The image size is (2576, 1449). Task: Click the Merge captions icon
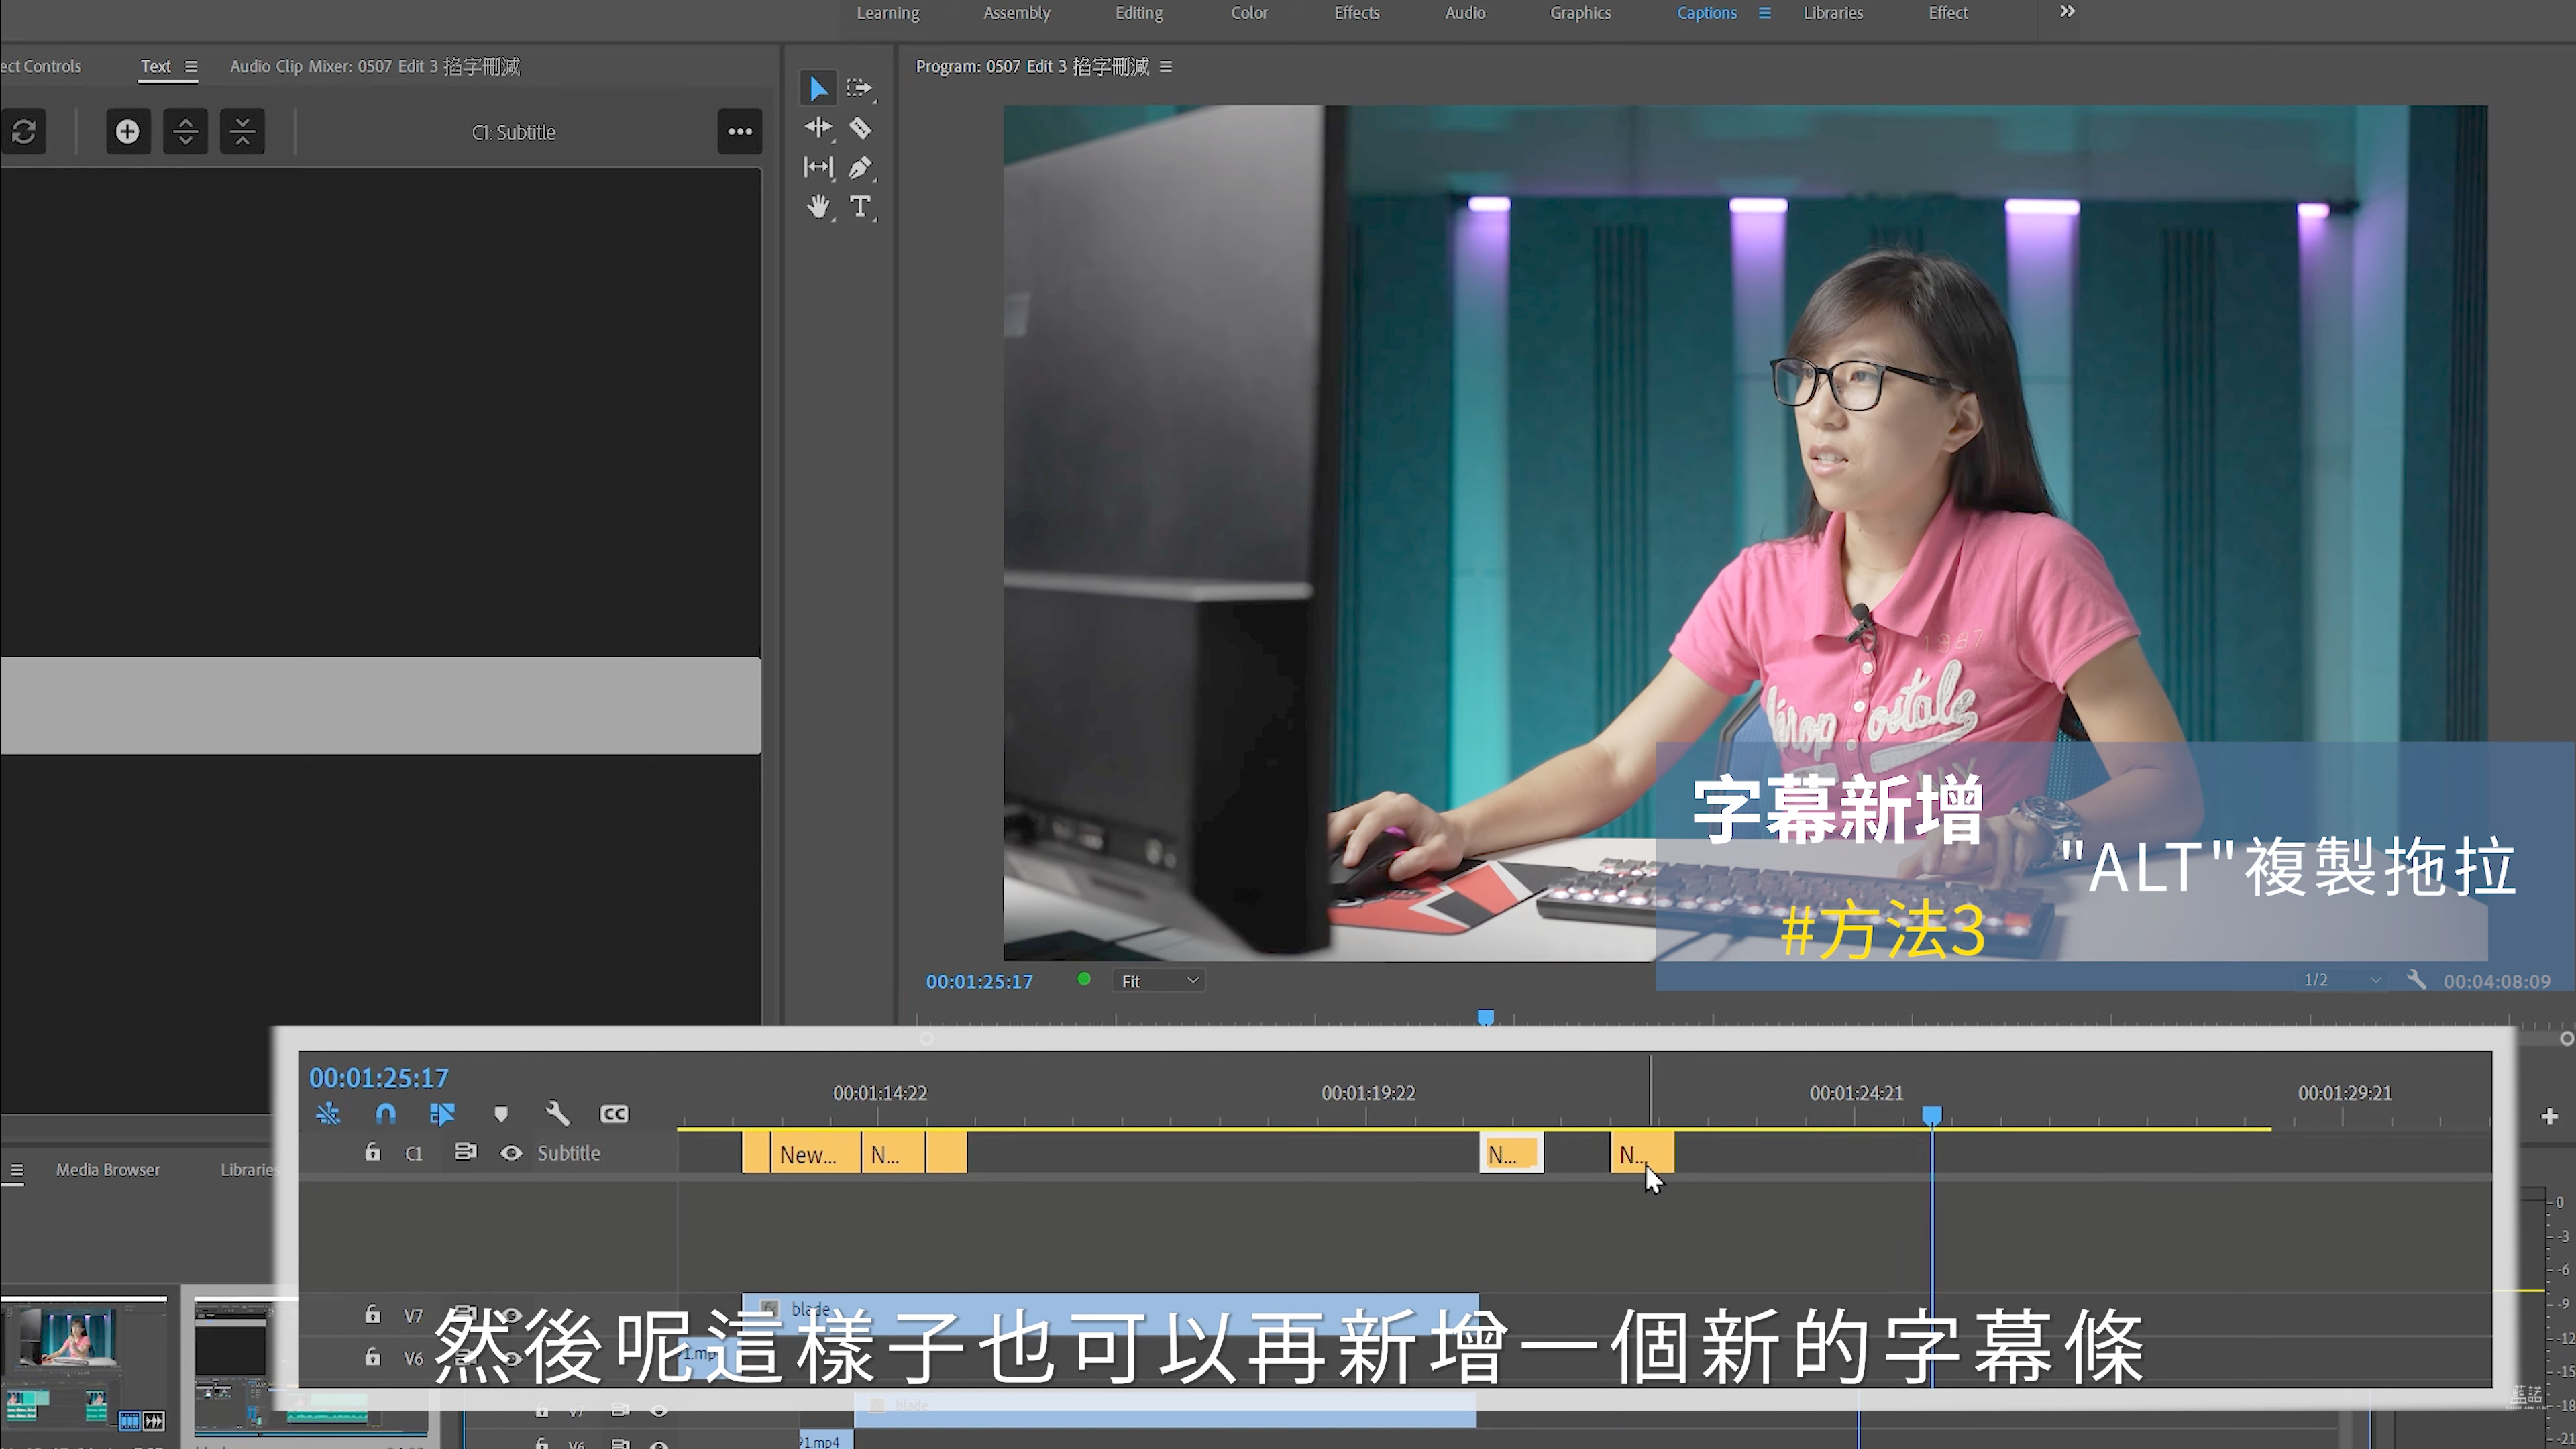[x=242, y=132]
